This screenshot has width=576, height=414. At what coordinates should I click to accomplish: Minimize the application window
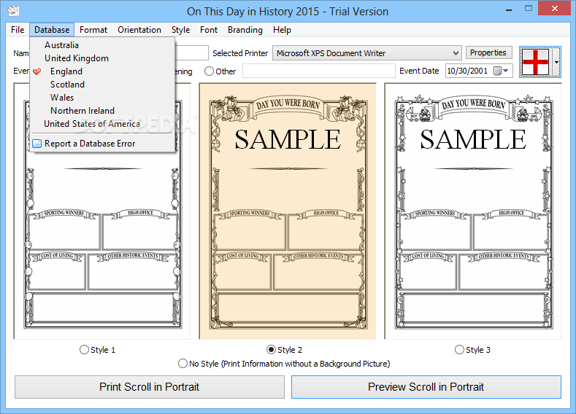click(x=509, y=9)
